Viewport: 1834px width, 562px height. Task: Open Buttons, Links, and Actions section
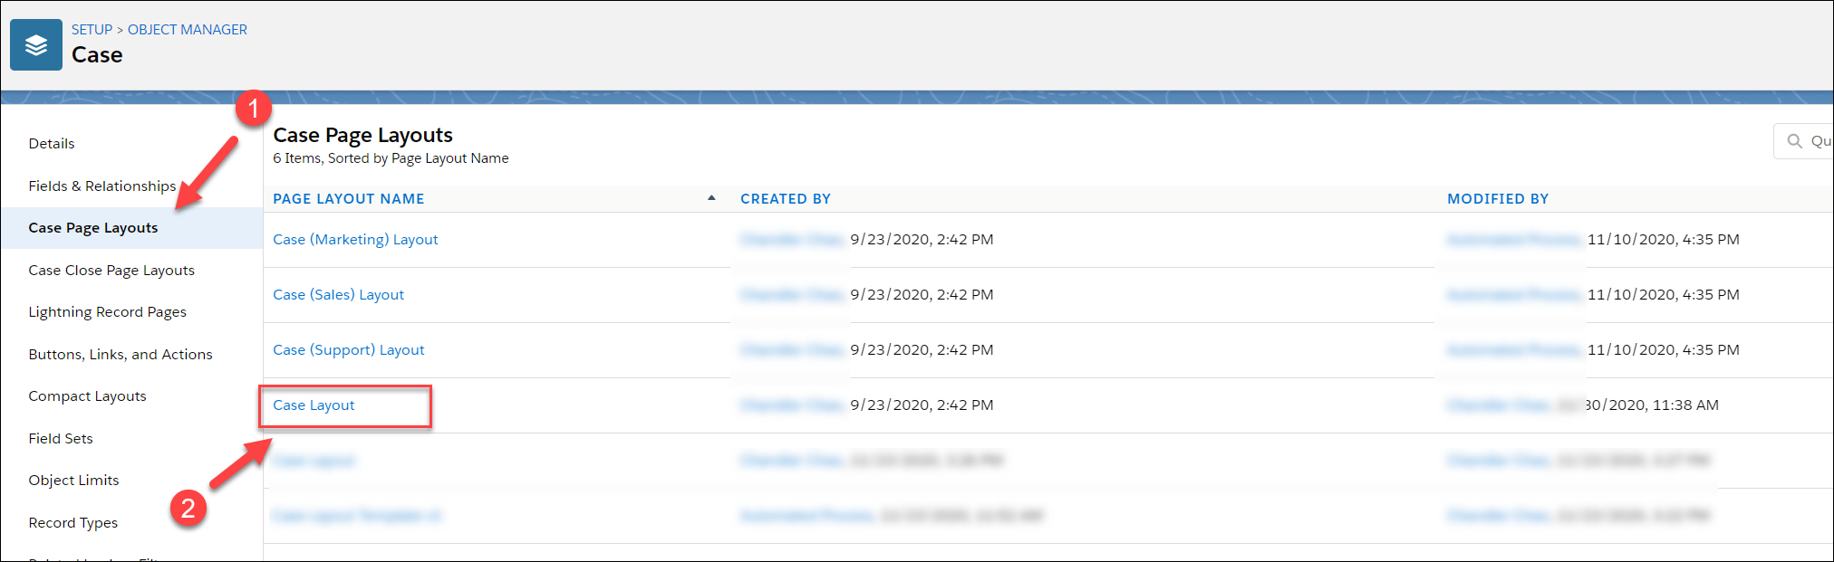coord(121,355)
